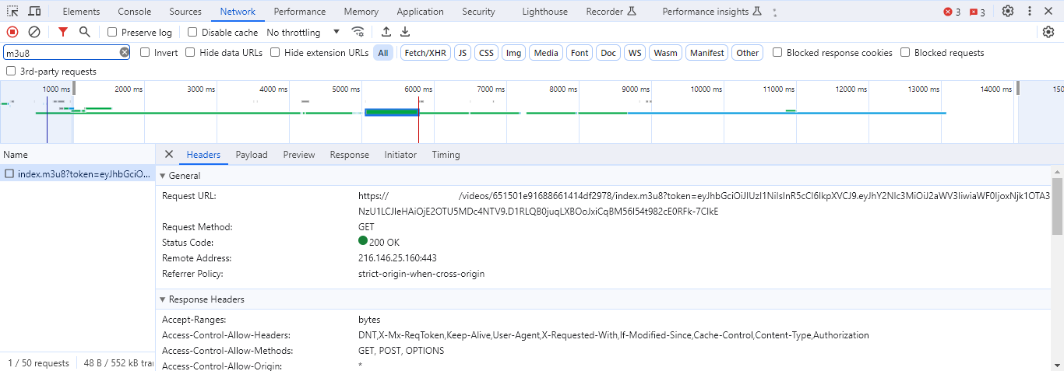Clear the network log
The width and height of the screenshot is (1064, 371).
[34, 32]
